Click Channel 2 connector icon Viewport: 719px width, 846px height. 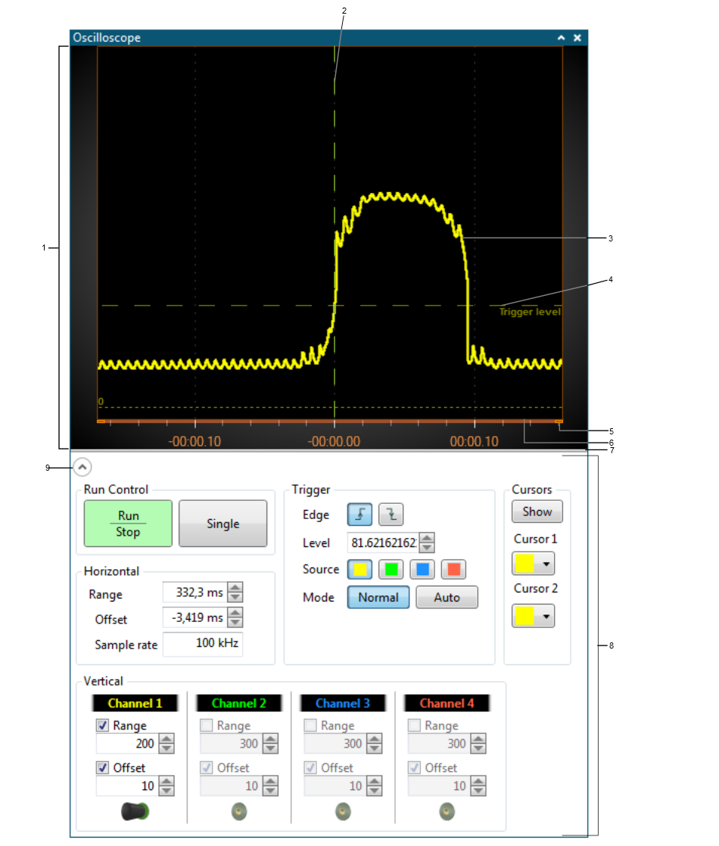239,812
